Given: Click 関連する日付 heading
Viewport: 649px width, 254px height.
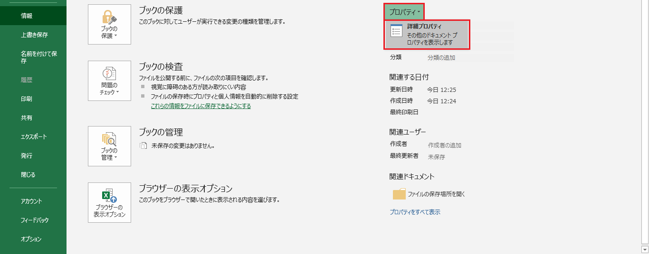Looking at the screenshot, I should [409, 77].
